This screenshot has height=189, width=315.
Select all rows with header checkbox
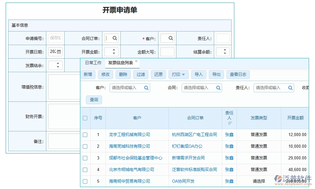coord(85,118)
